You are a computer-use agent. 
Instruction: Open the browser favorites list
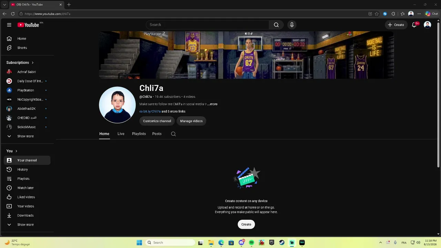coord(402,14)
